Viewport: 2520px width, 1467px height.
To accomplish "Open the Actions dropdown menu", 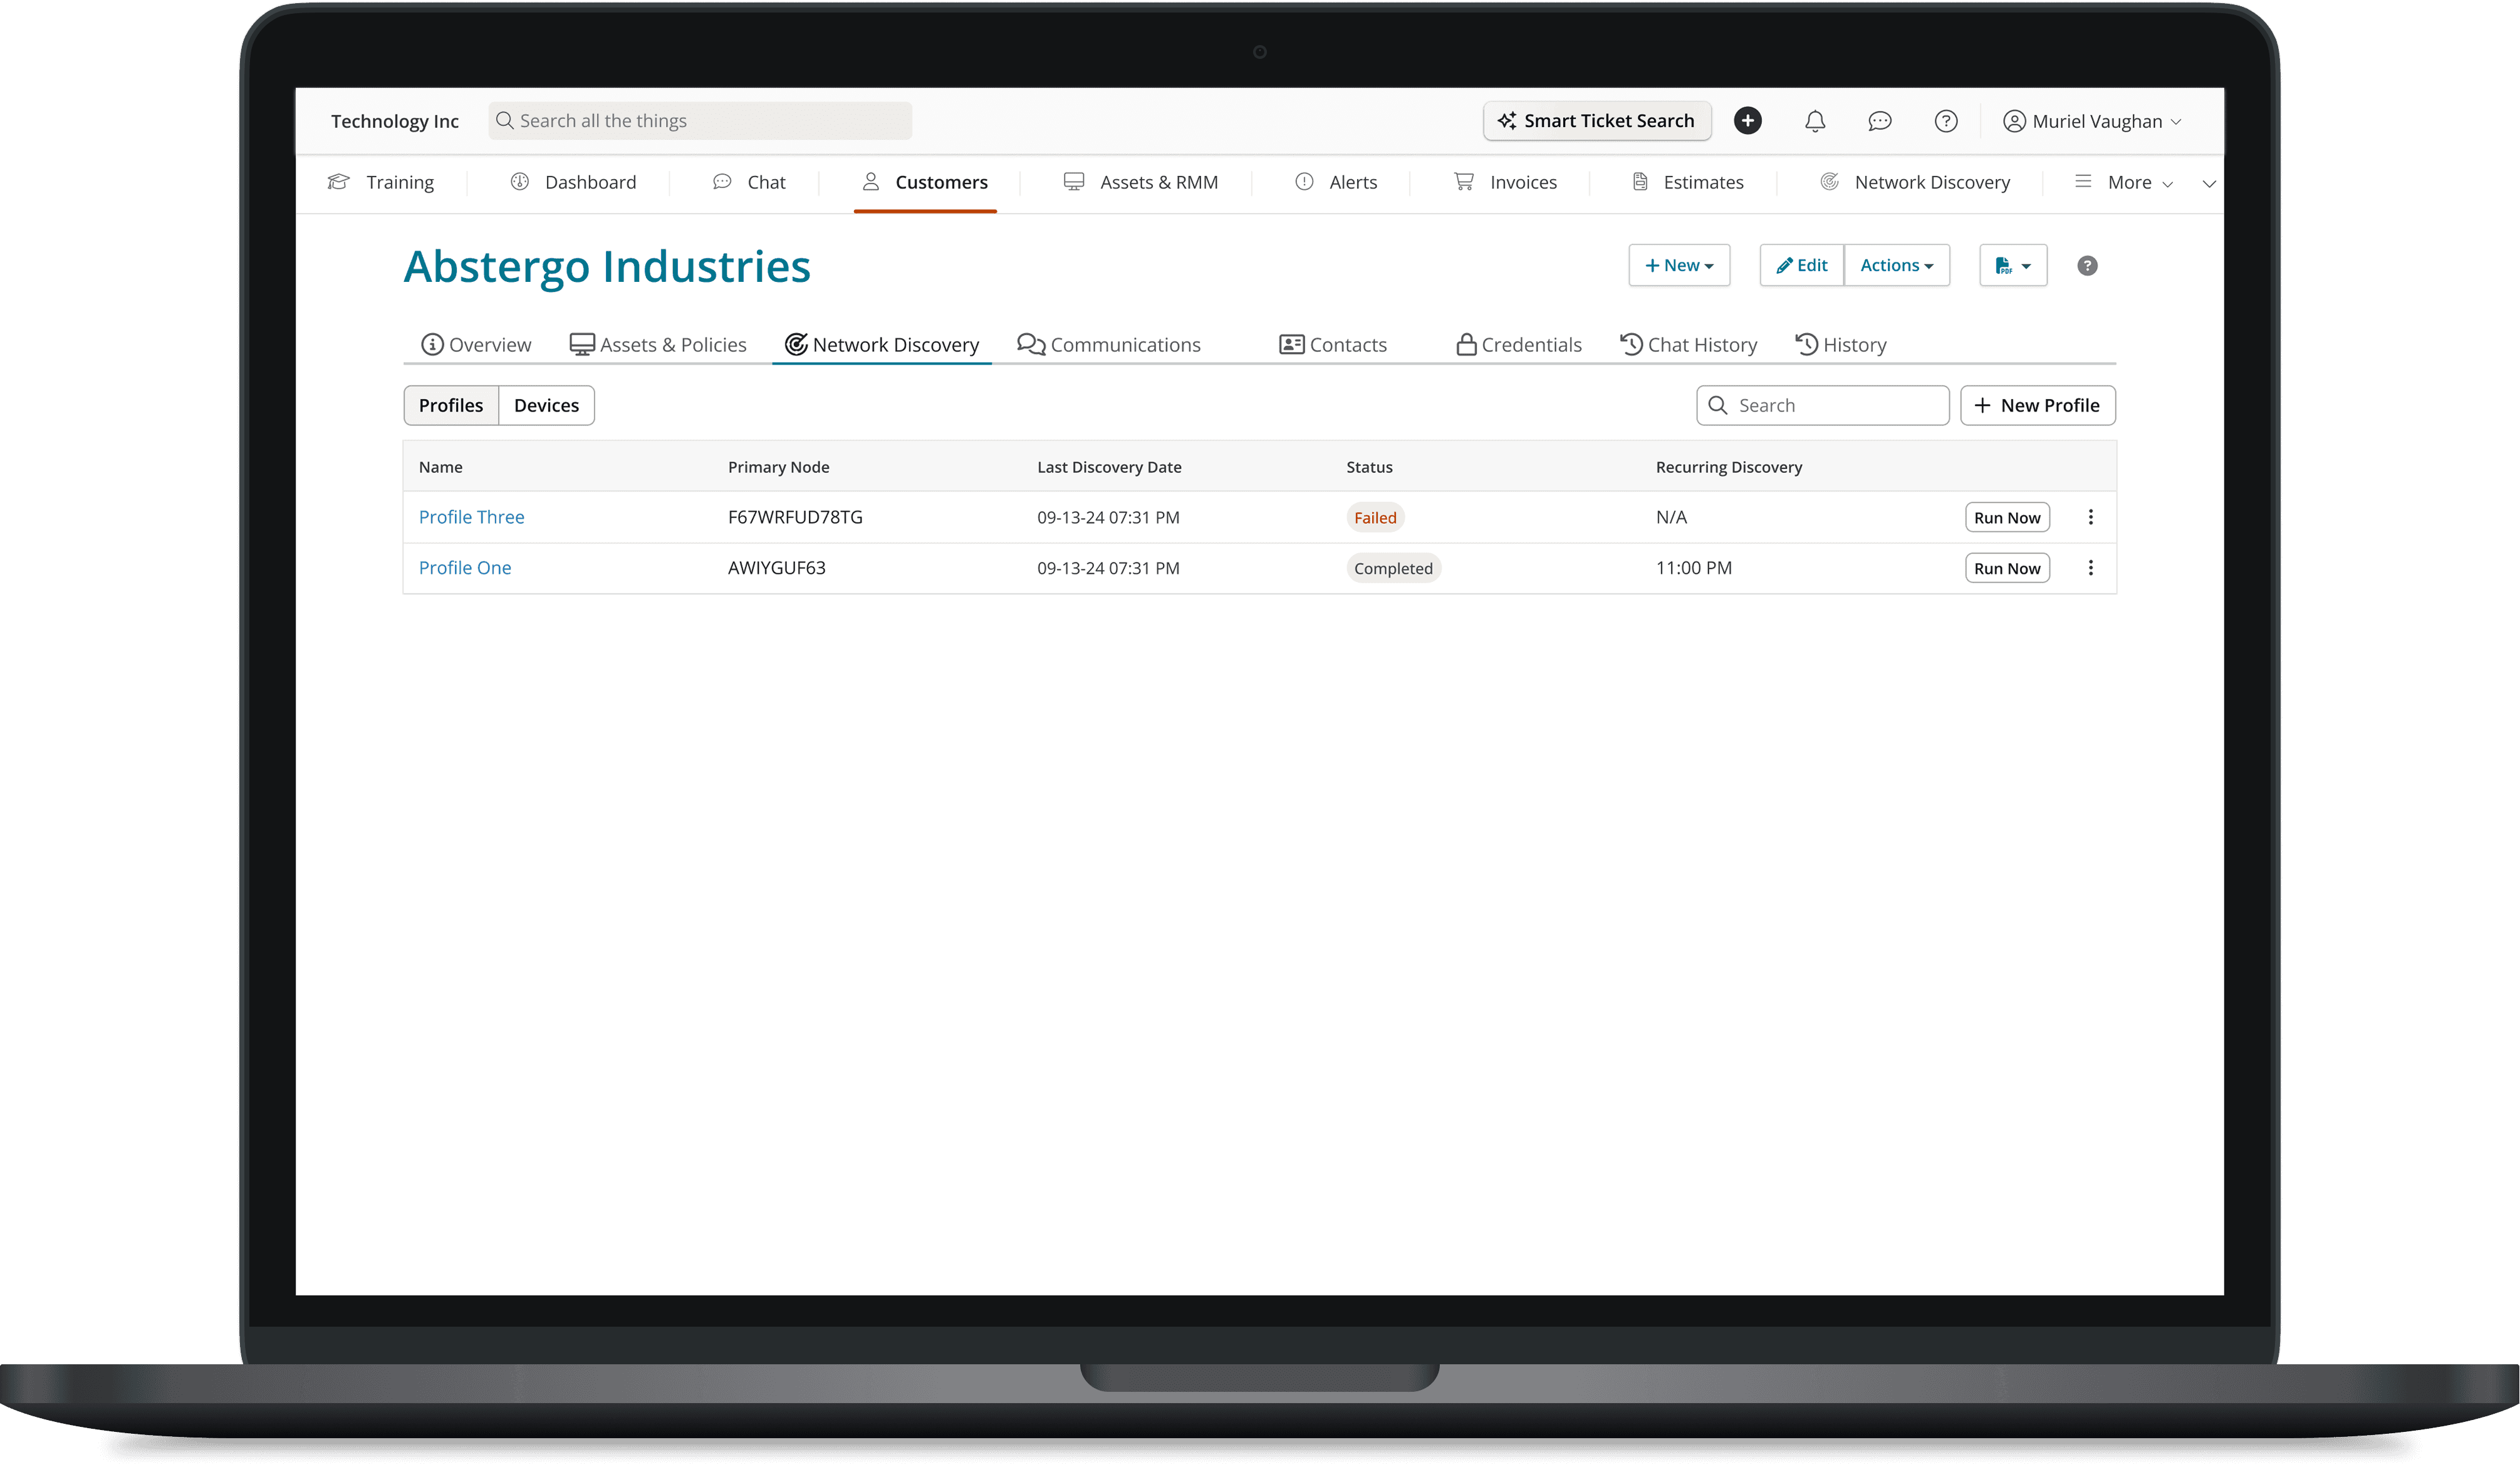I will pos(1896,266).
